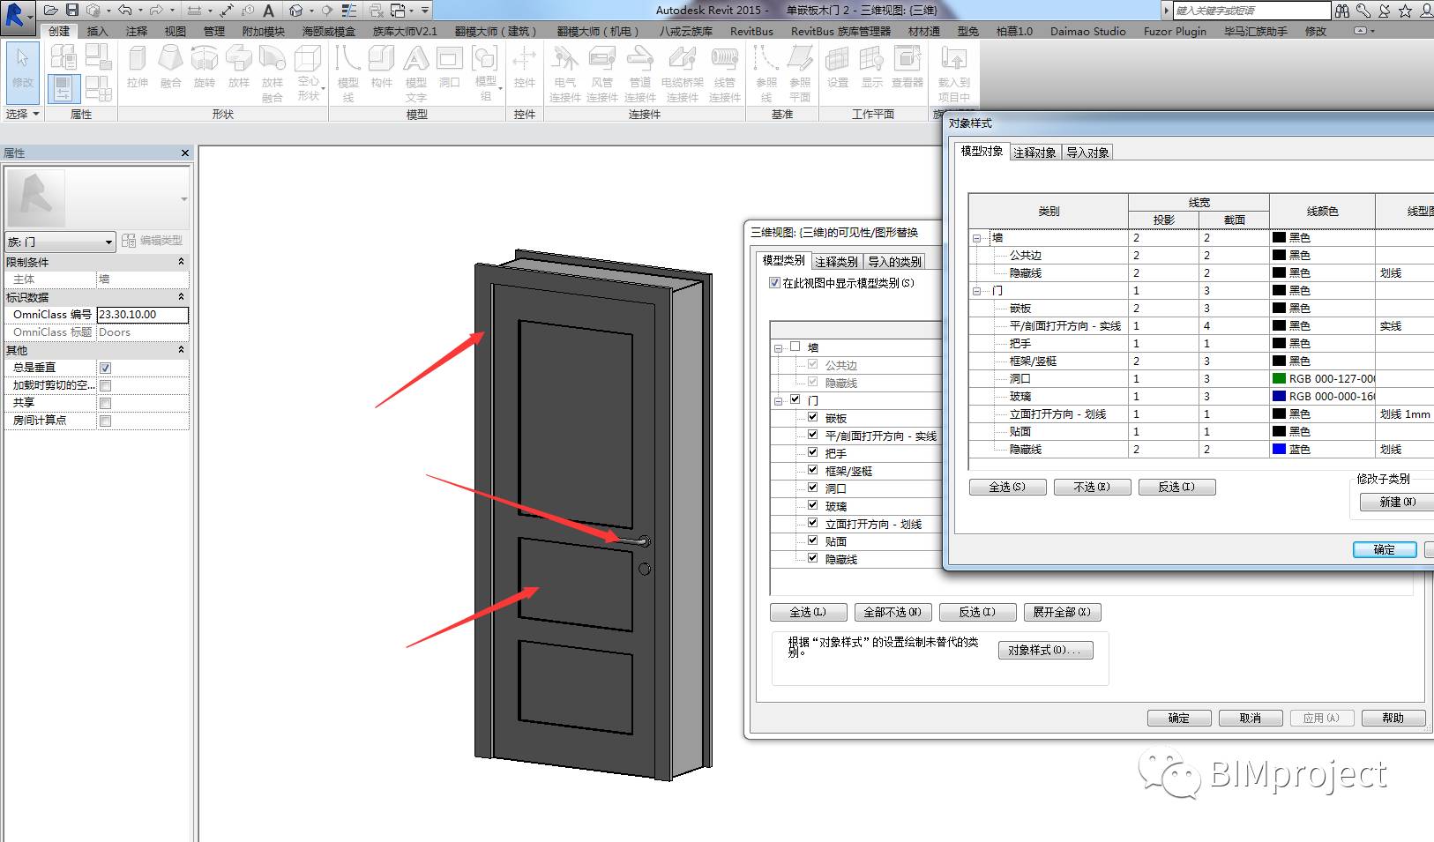This screenshot has width=1434, height=842.
Task: Click the 对象样式(O)... button
Action: point(1045,650)
